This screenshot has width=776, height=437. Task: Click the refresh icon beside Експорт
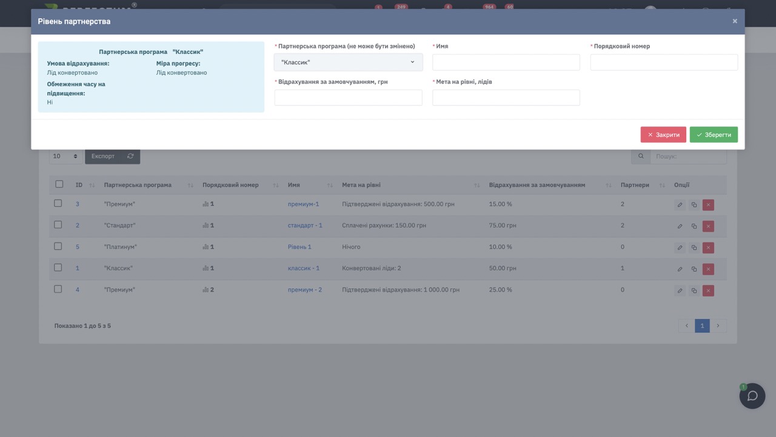[x=130, y=156]
